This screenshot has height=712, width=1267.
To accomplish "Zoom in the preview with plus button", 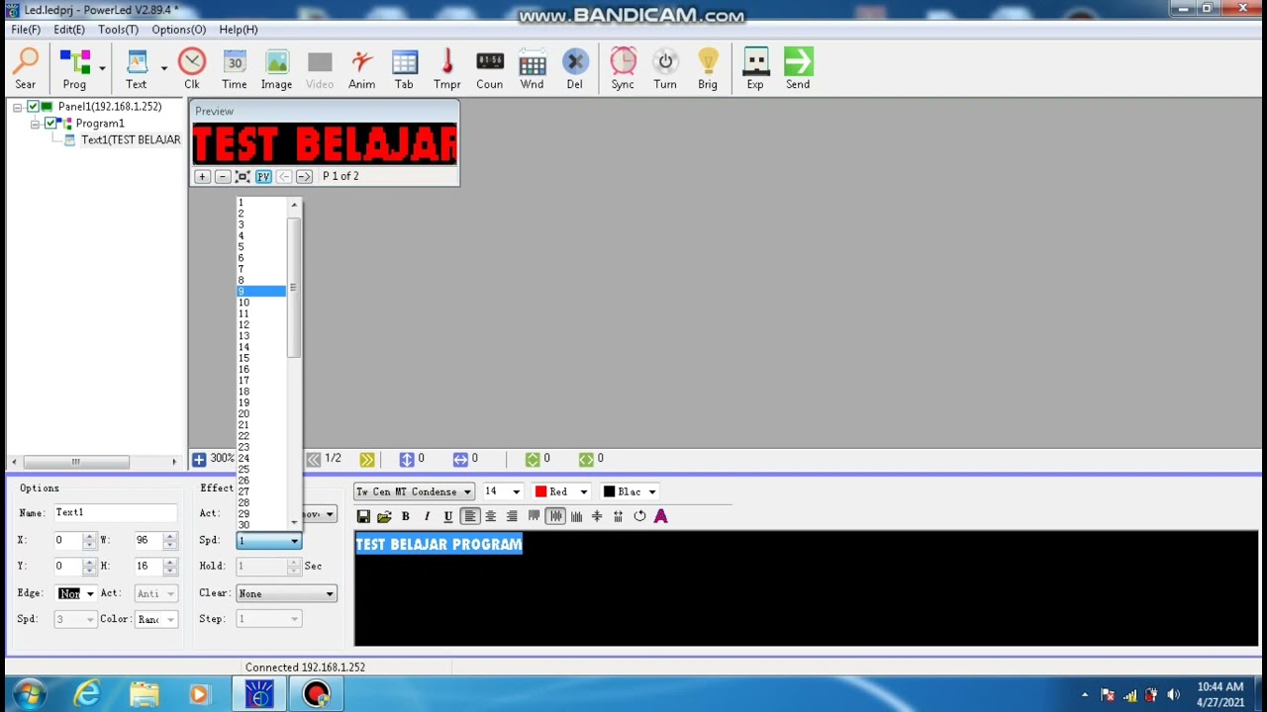I will pos(202,176).
